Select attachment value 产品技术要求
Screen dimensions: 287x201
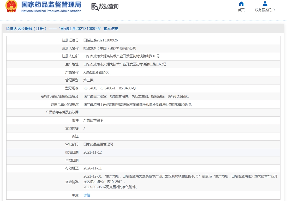tap(93, 120)
